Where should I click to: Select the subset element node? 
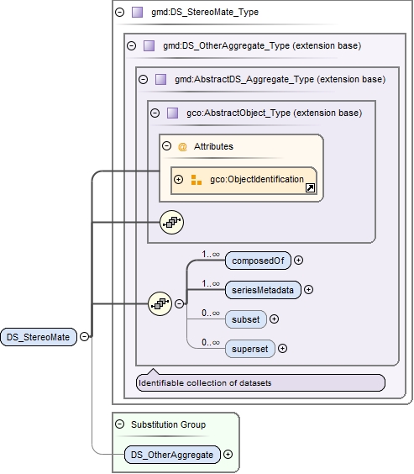tap(246, 319)
